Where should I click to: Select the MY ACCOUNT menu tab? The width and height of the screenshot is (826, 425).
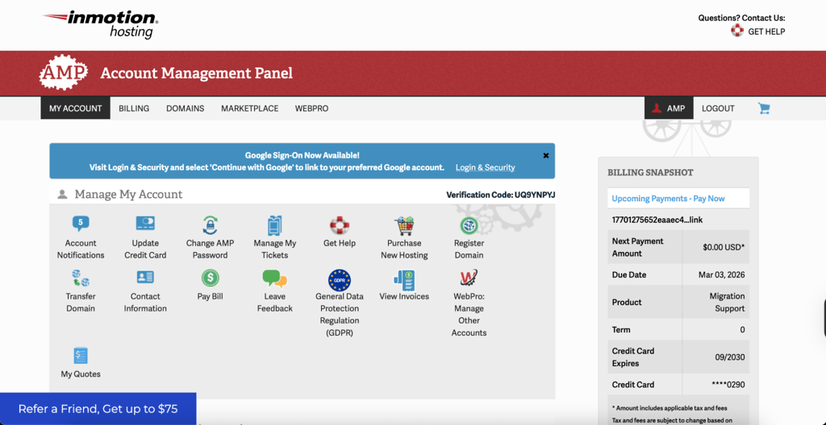75,109
